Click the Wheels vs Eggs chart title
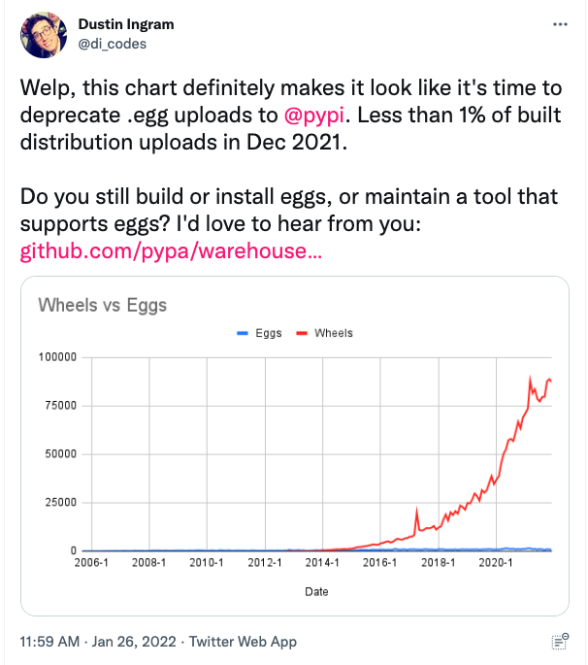The height and width of the screenshot is (665, 588). [x=102, y=305]
